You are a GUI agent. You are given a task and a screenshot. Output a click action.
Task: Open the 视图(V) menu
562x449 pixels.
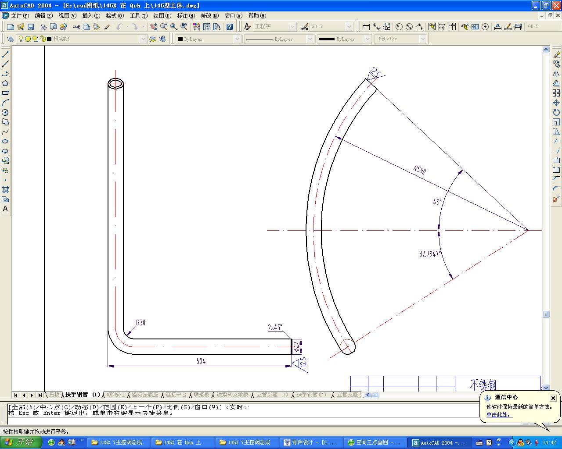(67, 16)
